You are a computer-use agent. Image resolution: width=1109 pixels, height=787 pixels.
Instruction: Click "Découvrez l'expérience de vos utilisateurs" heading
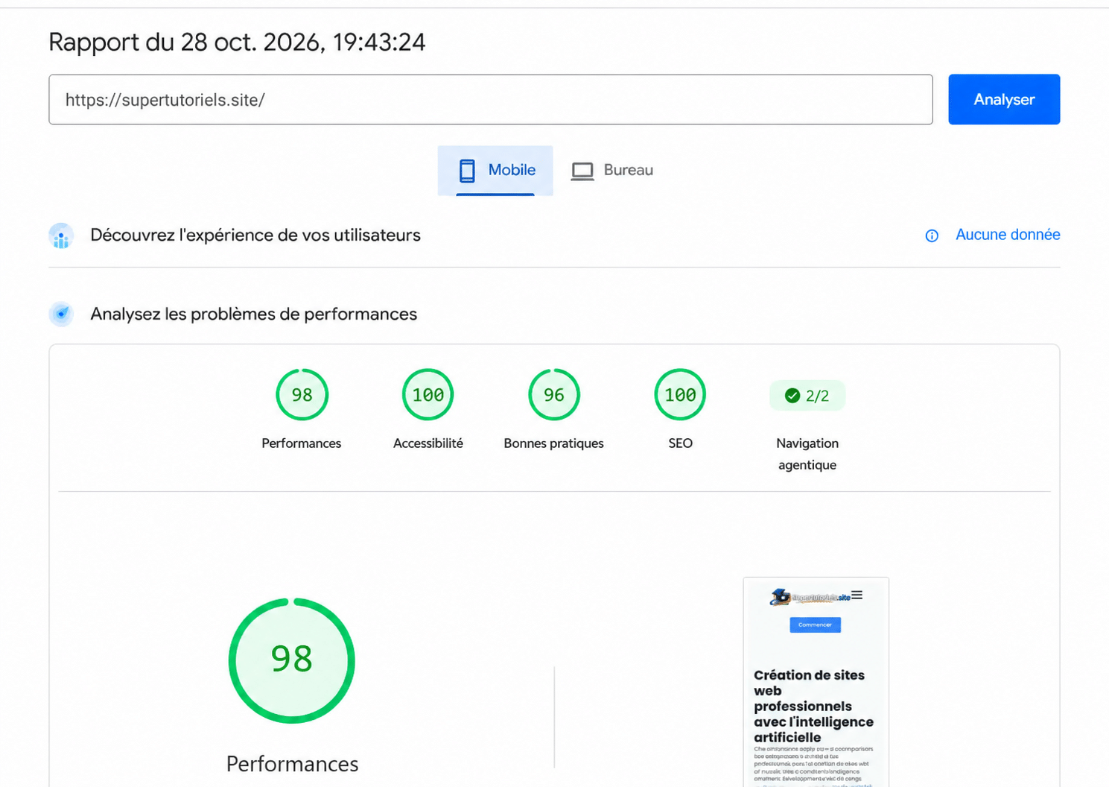pos(255,236)
